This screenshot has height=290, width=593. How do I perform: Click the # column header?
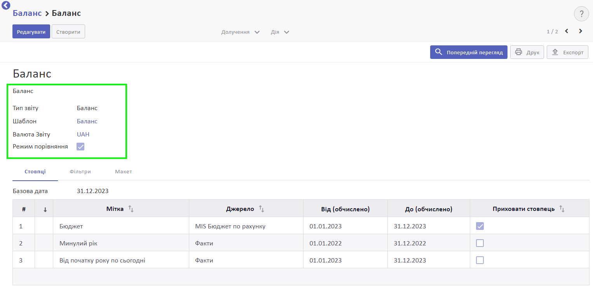coord(24,209)
